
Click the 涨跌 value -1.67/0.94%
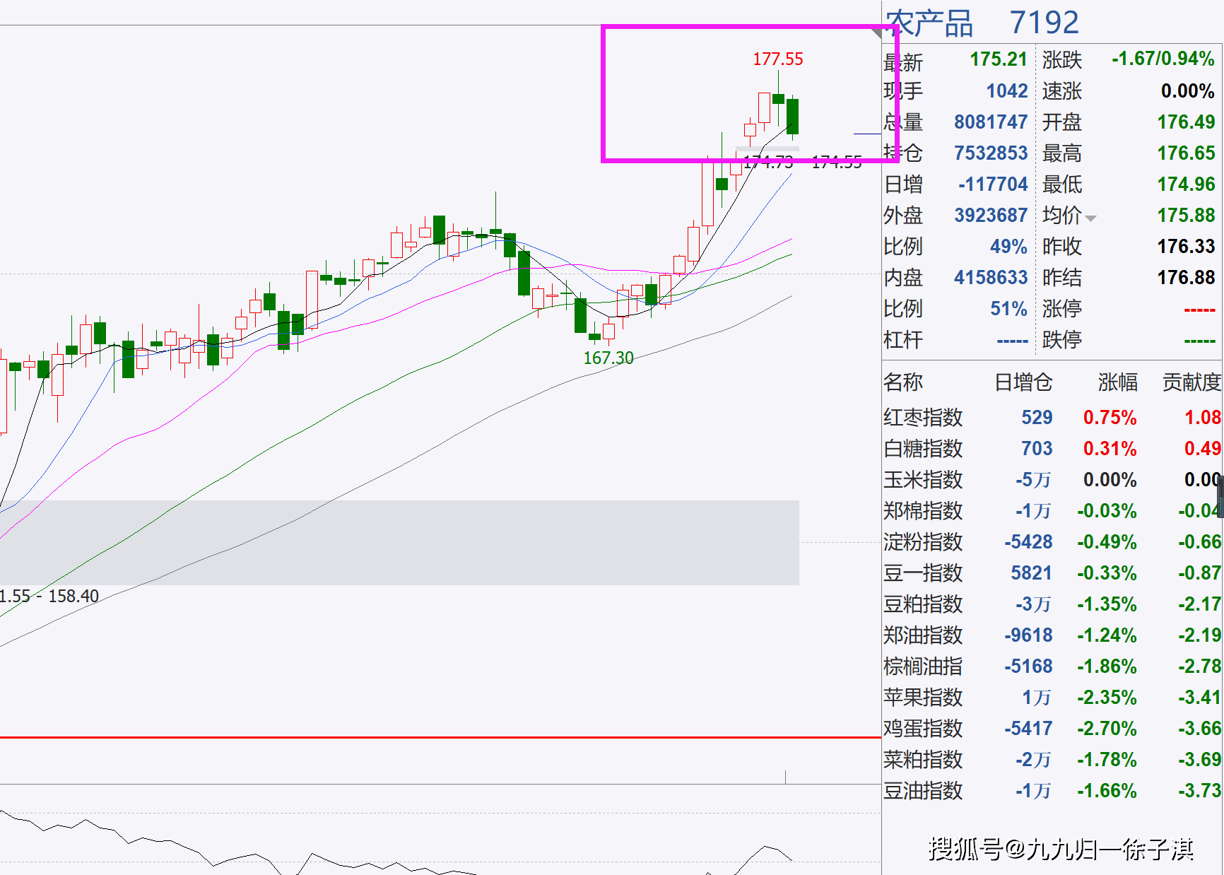[x=1163, y=59]
